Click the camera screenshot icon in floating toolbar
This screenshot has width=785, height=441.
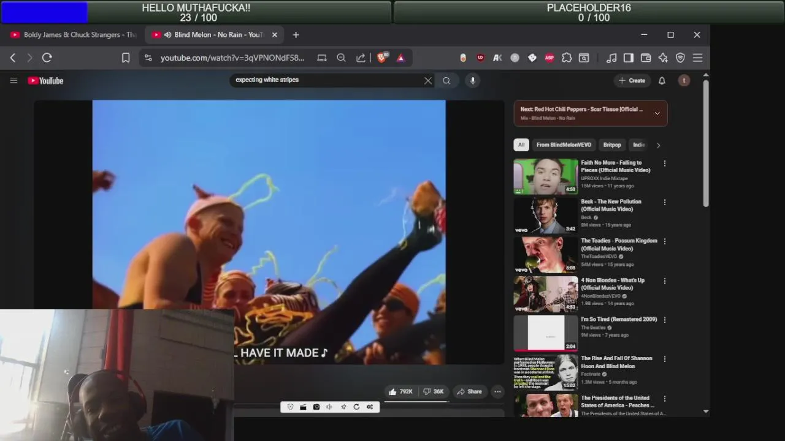(x=316, y=407)
